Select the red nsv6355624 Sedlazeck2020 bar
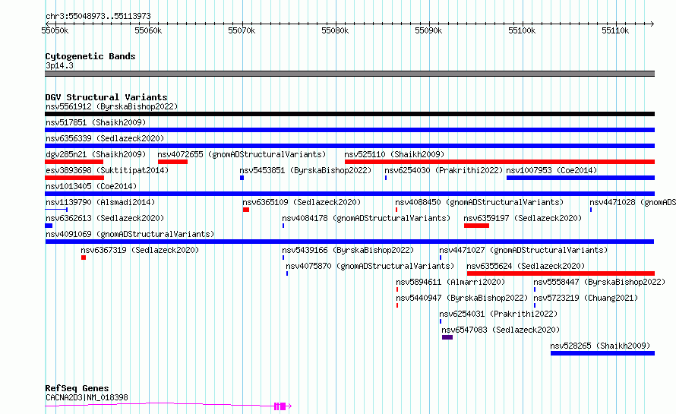 [561, 273]
